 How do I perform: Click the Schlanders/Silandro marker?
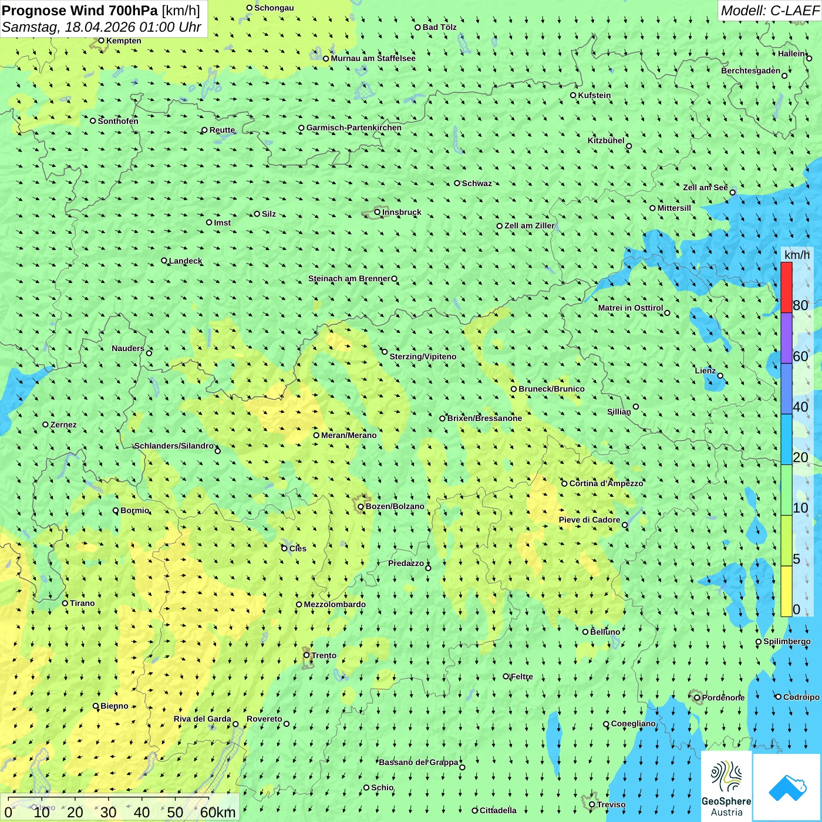tap(218, 451)
